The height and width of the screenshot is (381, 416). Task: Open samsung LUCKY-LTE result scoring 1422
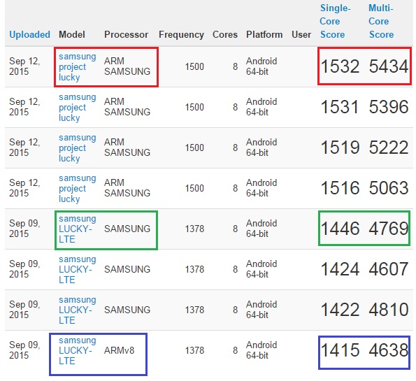click(x=77, y=310)
